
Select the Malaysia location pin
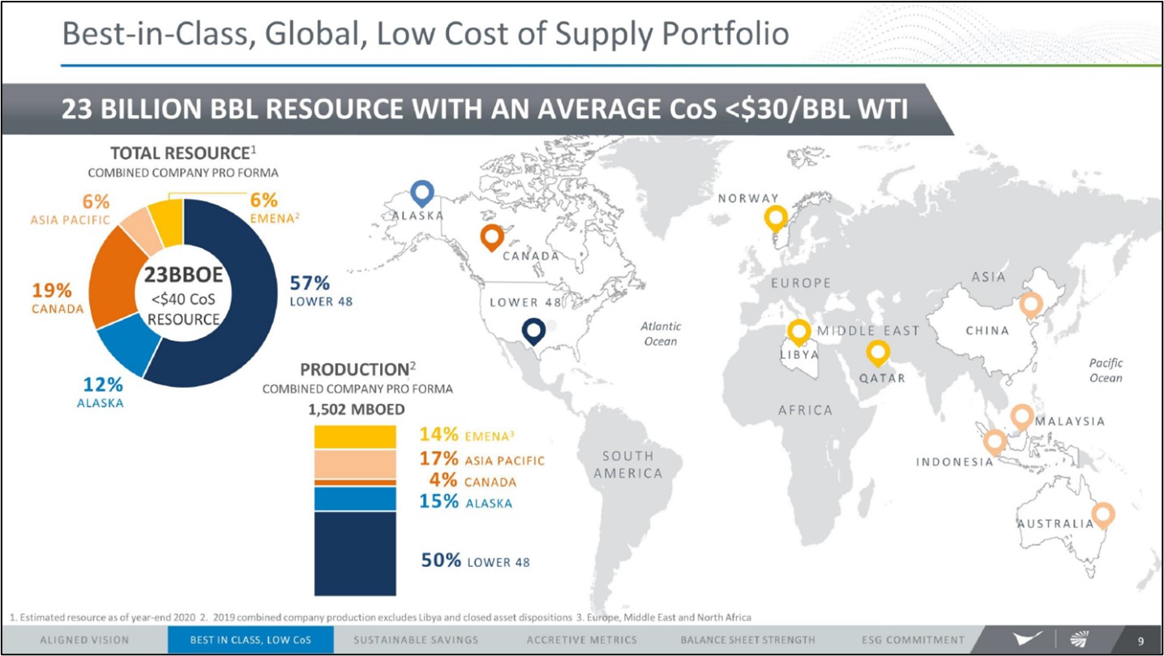(x=1021, y=416)
